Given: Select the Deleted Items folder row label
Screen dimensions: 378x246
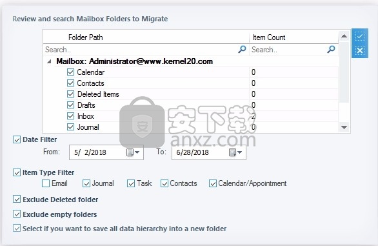Looking at the screenshot, I should click(98, 94).
